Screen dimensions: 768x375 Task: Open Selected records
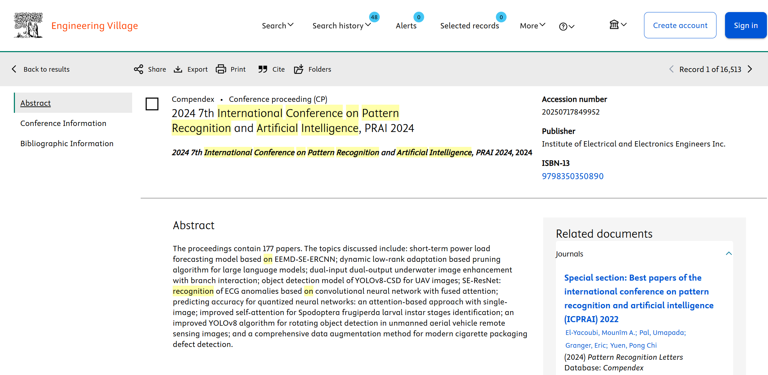[x=469, y=26]
